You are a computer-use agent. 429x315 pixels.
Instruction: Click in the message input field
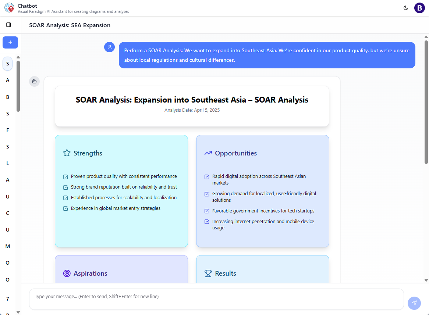(216, 299)
